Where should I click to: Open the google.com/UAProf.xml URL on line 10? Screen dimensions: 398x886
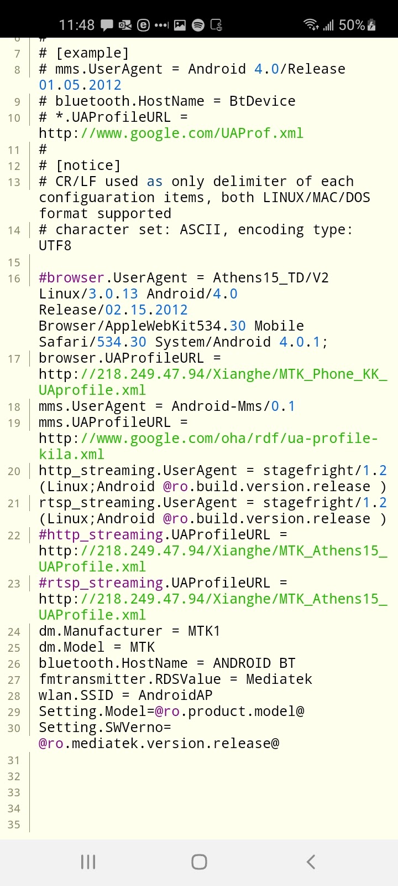pos(171,133)
